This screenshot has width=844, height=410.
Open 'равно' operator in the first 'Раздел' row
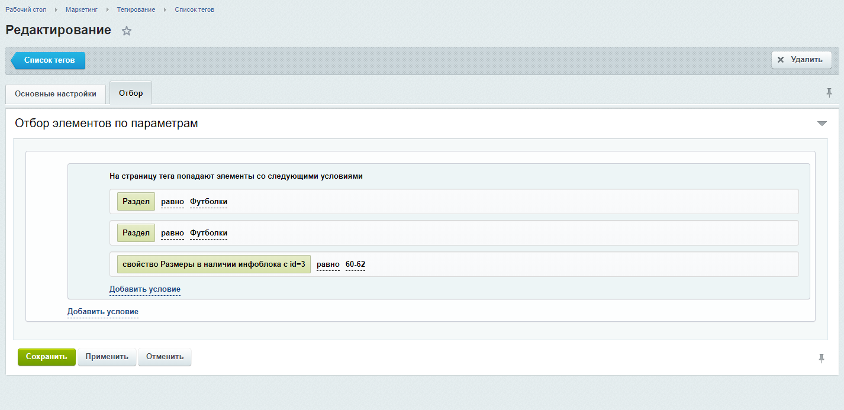[x=172, y=202]
